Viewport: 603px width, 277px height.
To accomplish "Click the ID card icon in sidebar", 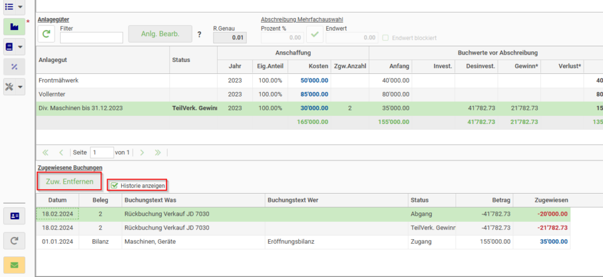I will pyautogui.click(x=14, y=216).
